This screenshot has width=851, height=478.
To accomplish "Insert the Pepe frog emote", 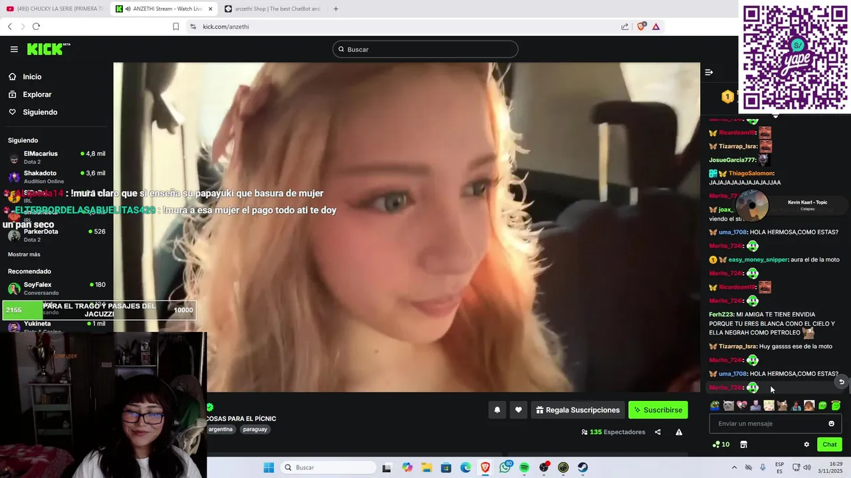I will (715, 406).
